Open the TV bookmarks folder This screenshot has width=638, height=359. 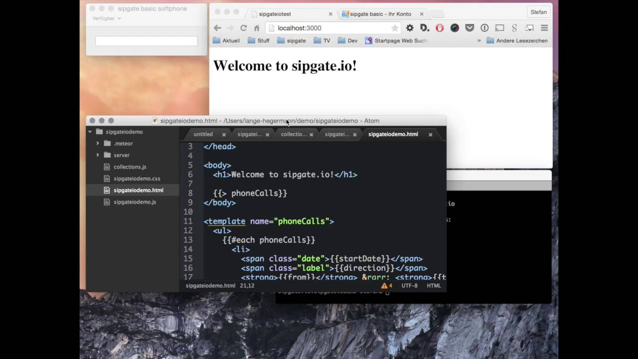[322, 41]
